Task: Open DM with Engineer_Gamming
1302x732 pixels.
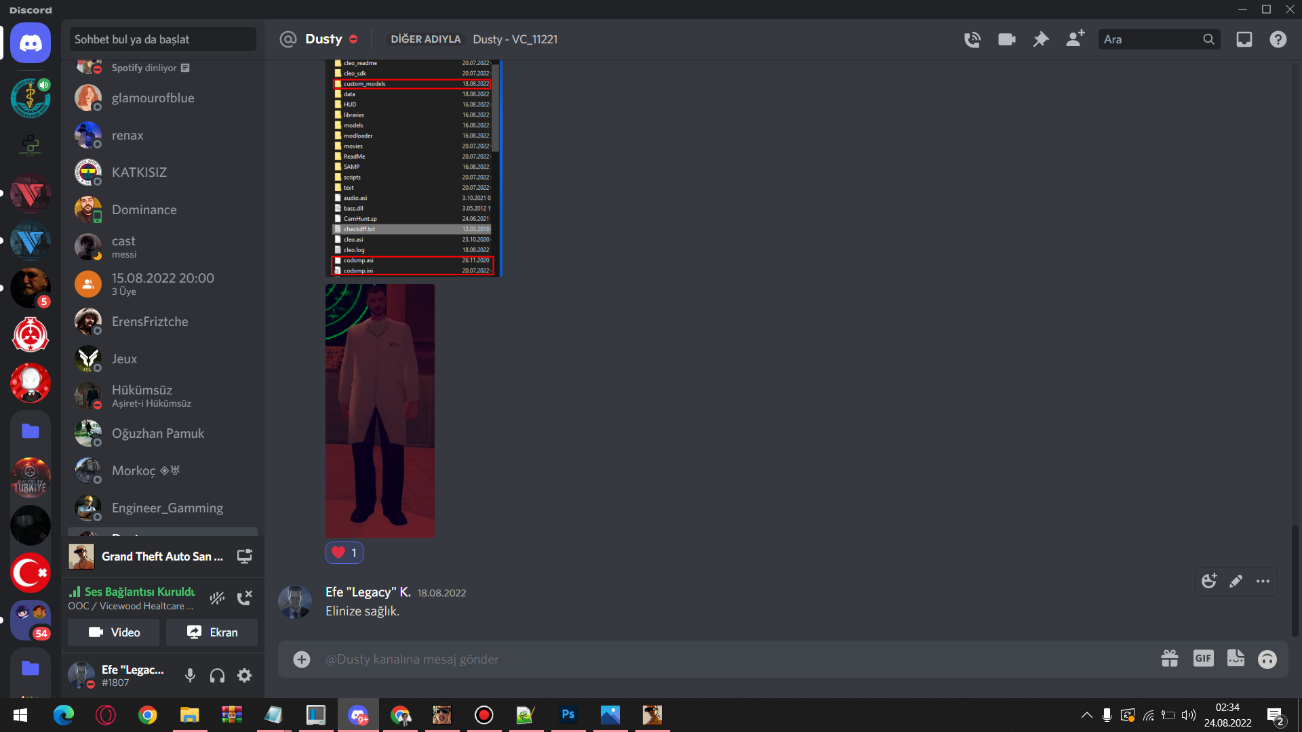Action: pyautogui.click(x=163, y=508)
